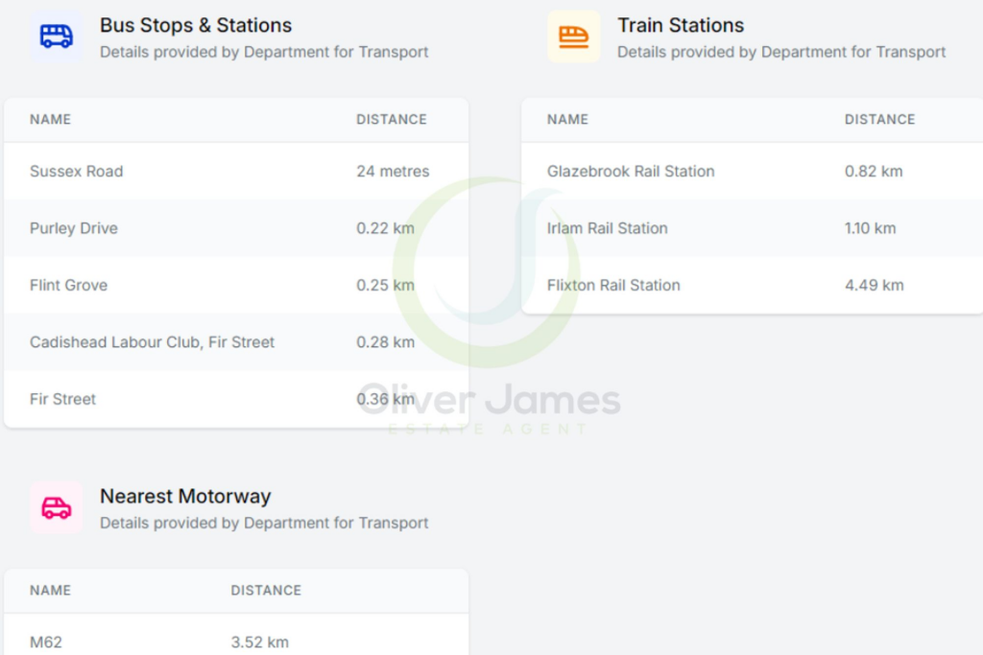Screen dimensions: 983x655
Task: Click the Fir Street bus stop
Action: 62,399
